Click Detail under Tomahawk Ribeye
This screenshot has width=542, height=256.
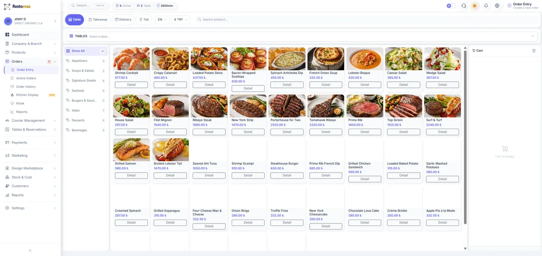coord(326,132)
